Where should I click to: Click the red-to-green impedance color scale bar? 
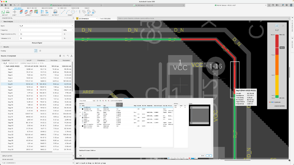(277, 66)
